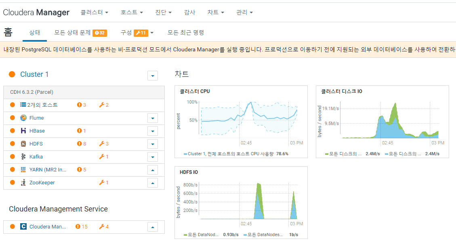Image resolution: width=456 pixels, height=241 pixels.
Task: Open the YARN actions dropdown
Action: [153, 170]
